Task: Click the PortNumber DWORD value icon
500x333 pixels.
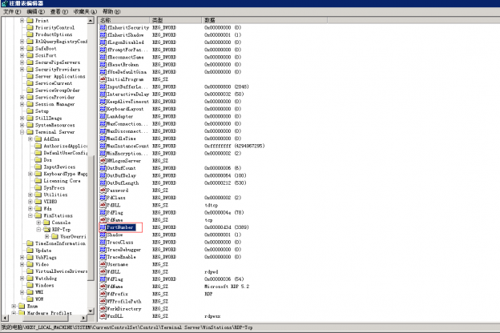Action: (x=103, y=227)
